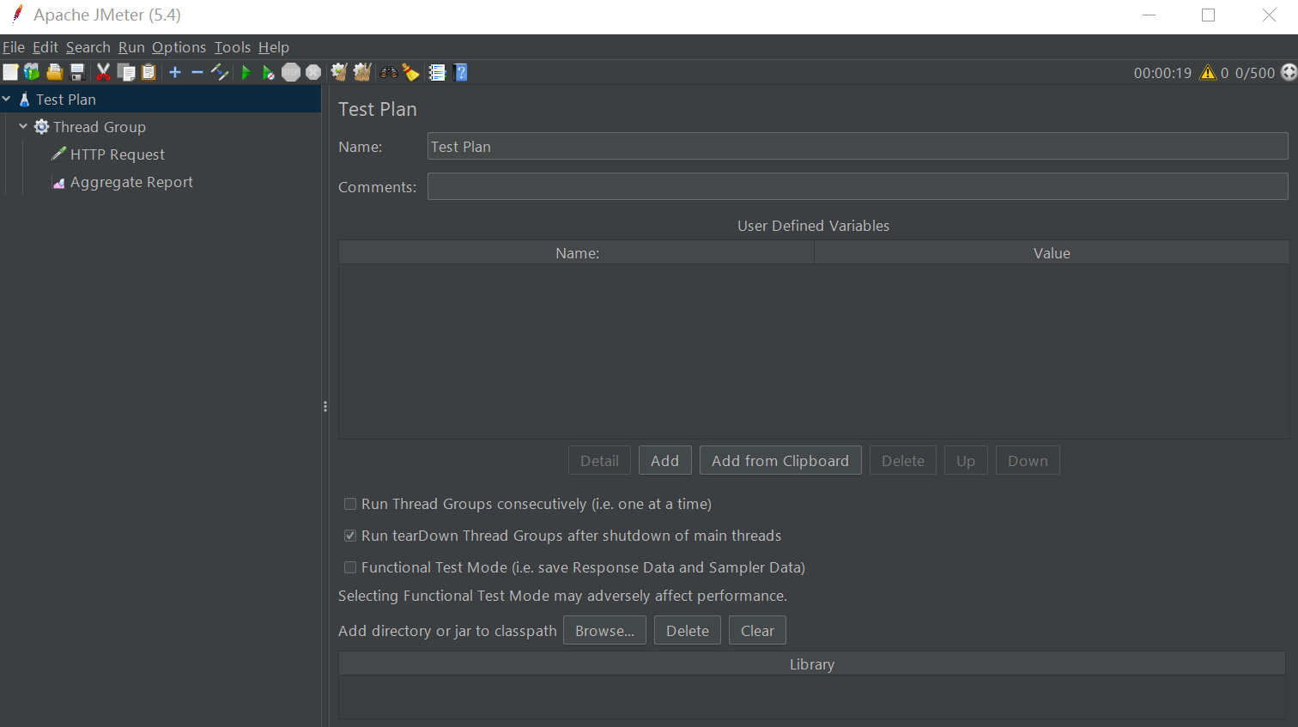The width and height of the screenshot is (1298, 727).
Task: Click the Browse... classpath button
Action: (x=604, y=630)
